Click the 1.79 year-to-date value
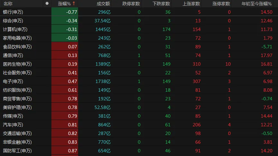 pos(268,38)
